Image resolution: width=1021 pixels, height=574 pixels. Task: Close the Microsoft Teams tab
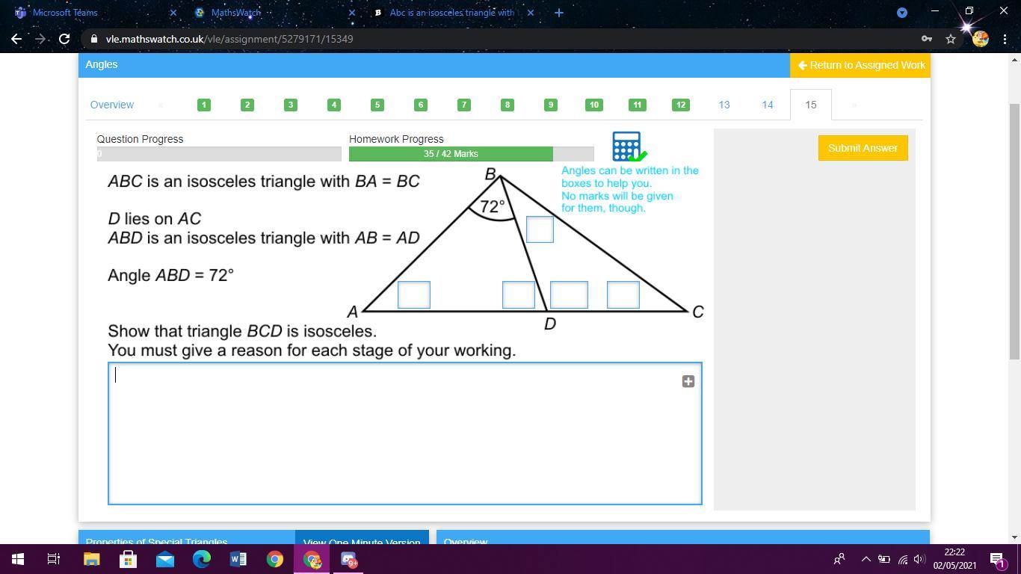tap(173, 13)
